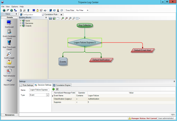Select the Suppress criterion row

114,102
